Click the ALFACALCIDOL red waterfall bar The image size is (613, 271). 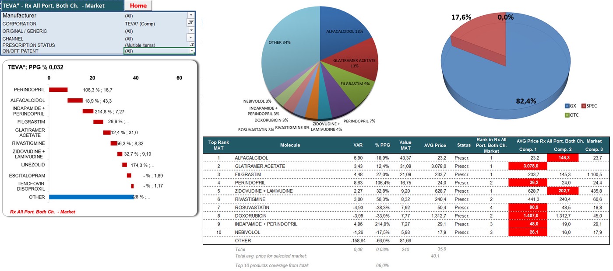click(x=75, y=101)
